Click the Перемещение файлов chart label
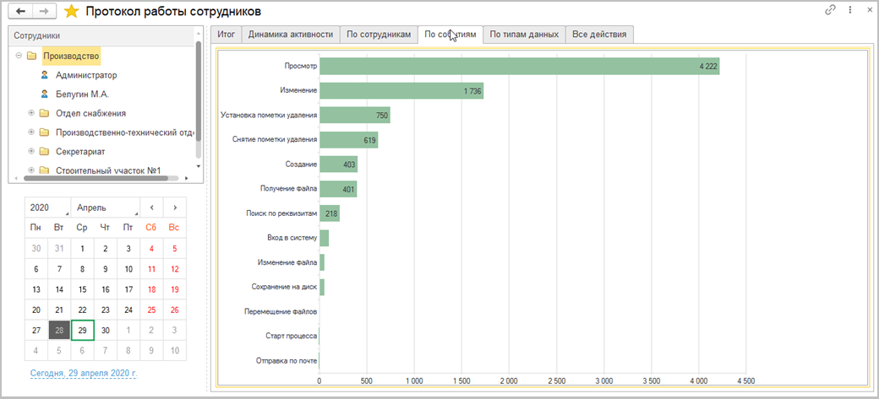This screenshot has height=399, width=879. pyautogui.click(x=281, y=312)
